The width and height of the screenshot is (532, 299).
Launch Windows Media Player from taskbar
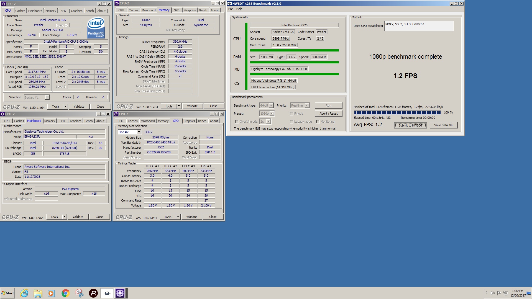point(52,293)
